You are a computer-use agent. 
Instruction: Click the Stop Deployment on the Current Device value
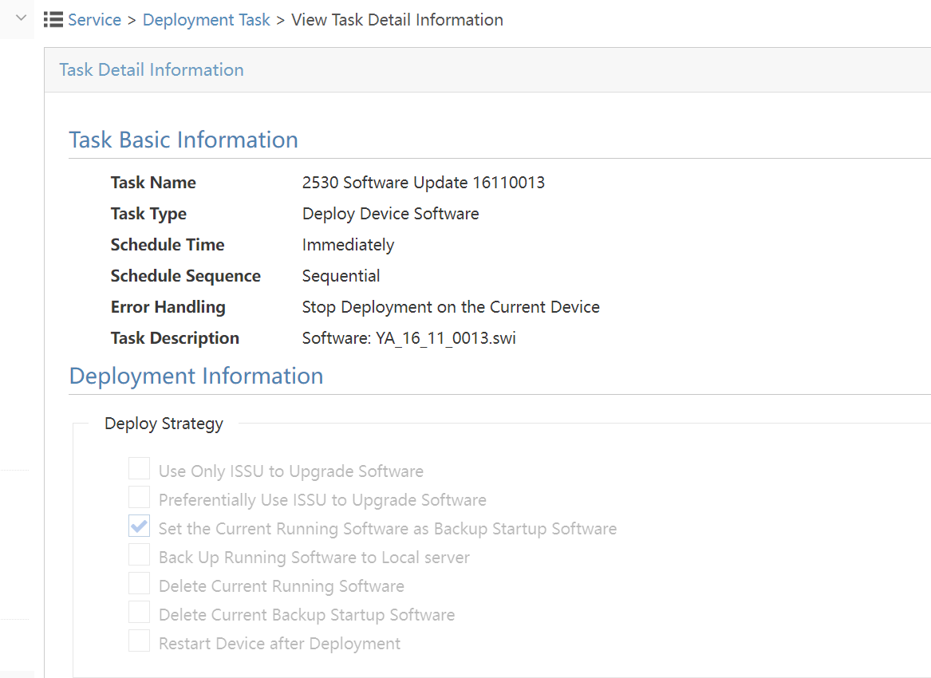coord(451,307)
